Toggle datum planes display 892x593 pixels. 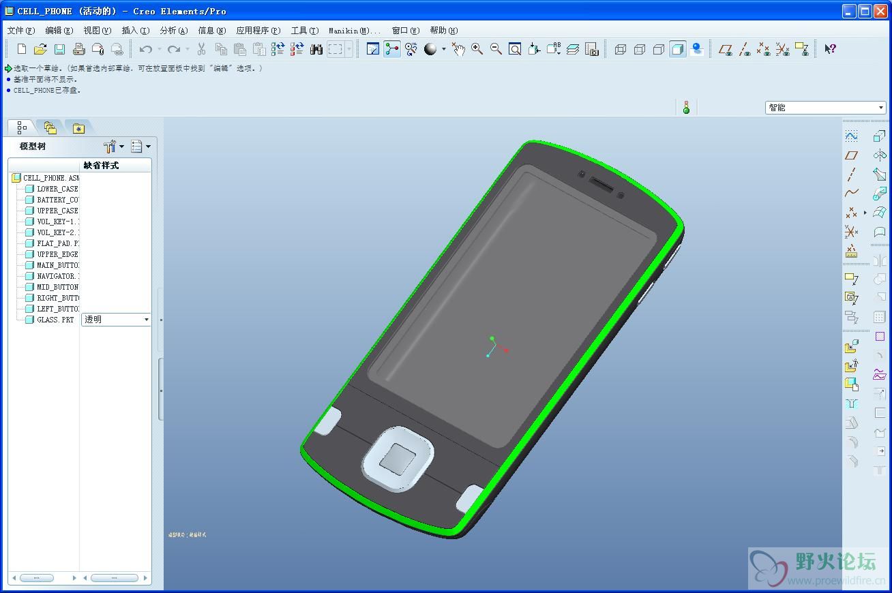tap(726, 49)
